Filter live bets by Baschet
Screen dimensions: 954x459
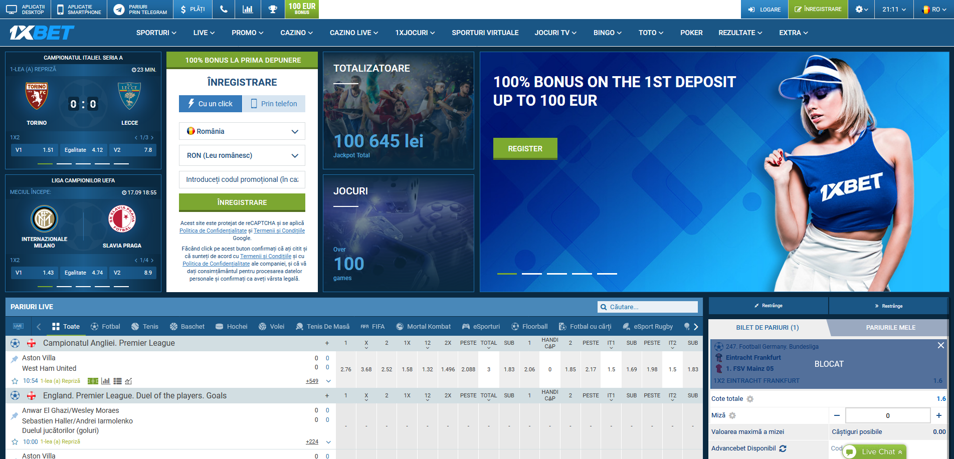click(187, 327)
